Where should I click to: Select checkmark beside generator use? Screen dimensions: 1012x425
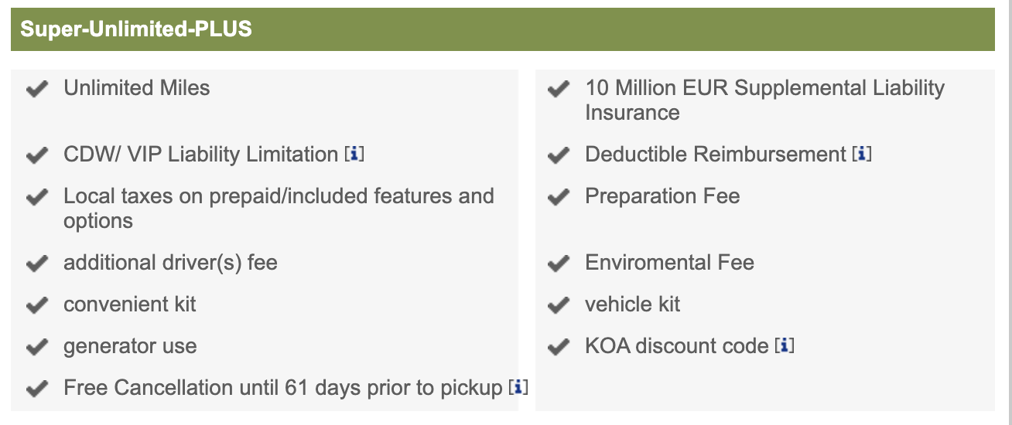(x=36, y=348)
